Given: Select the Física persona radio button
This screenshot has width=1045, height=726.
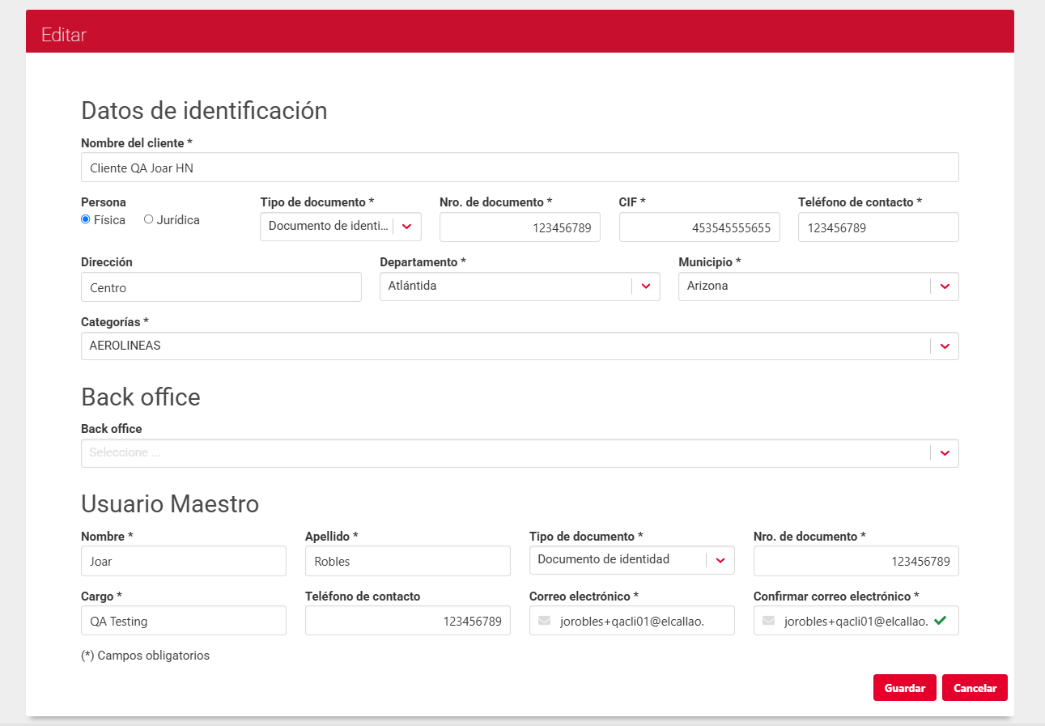Looking at the screenshot, I should (86, 219).
